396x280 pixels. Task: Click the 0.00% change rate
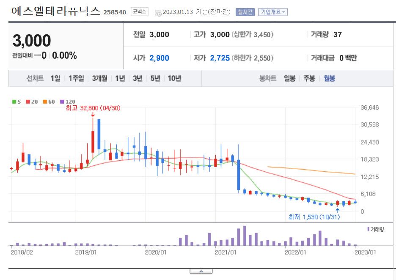(x=64, y=55)
